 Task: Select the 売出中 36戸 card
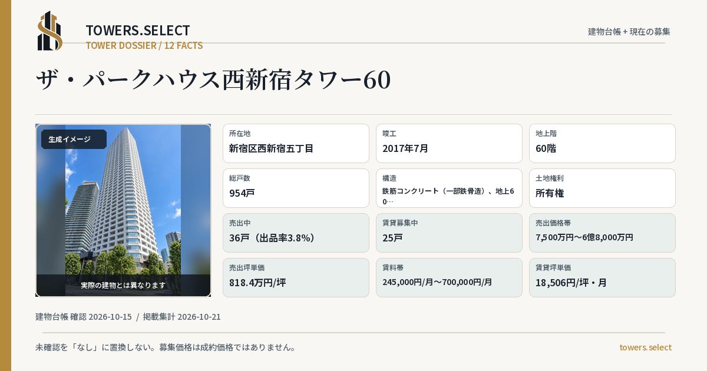(296, 233)
